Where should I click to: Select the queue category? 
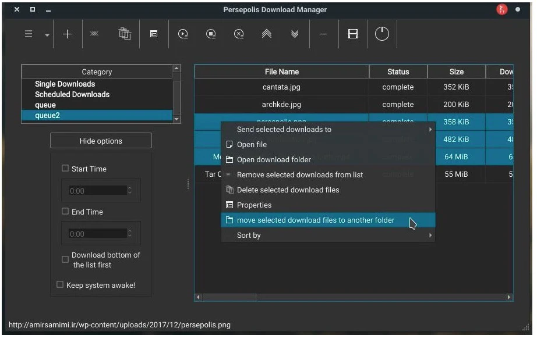(x=97, y=105)
